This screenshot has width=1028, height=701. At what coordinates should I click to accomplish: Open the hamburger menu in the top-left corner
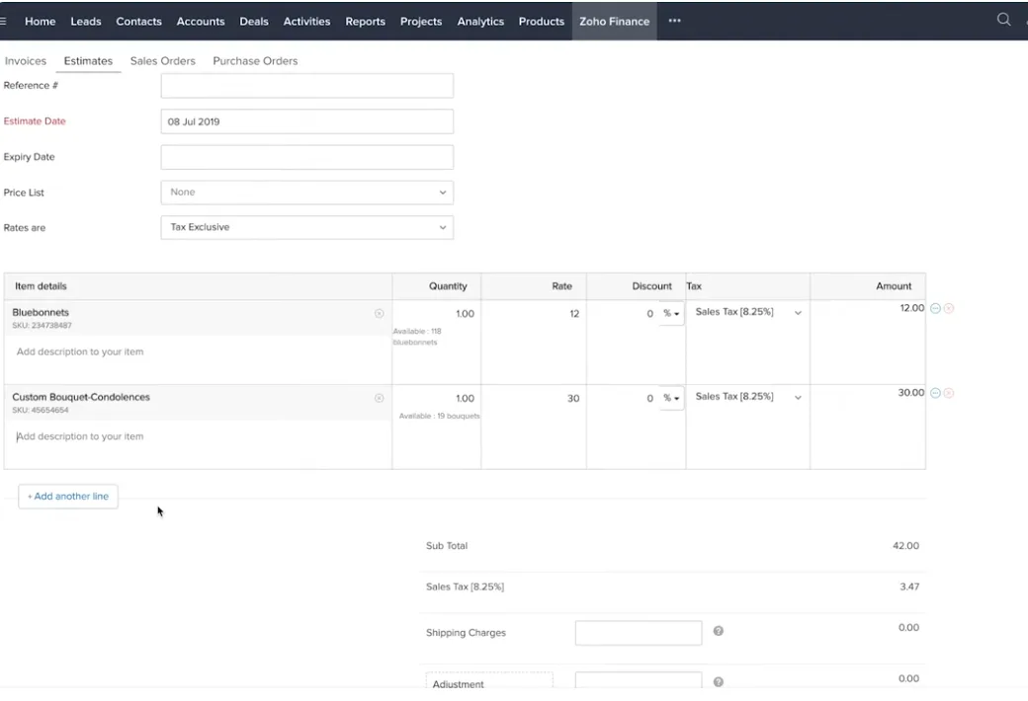(x=4, y=21)
